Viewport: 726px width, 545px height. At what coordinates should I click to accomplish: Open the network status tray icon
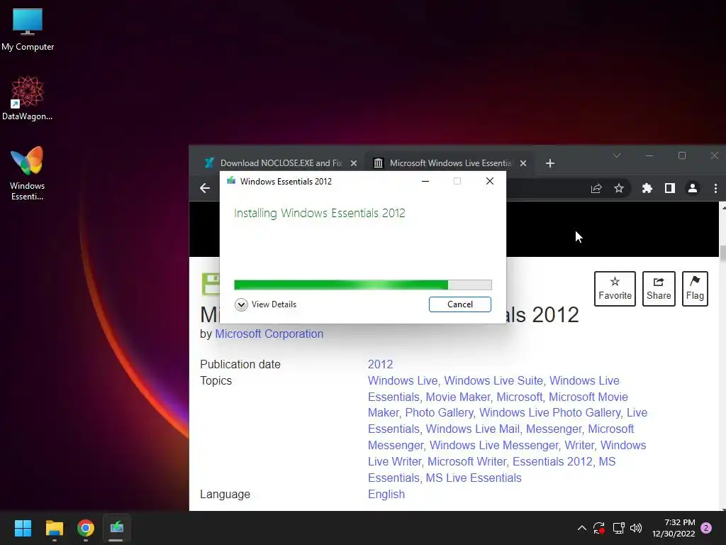pyautogui.click(x=618, y=528)
